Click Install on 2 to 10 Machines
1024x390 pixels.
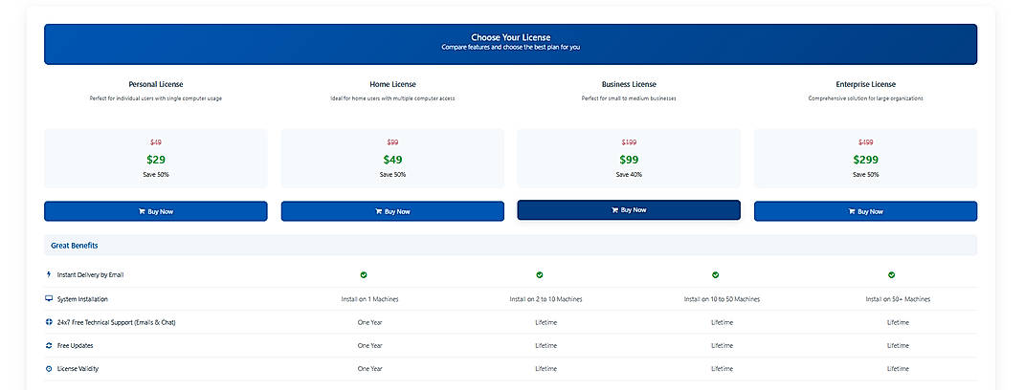(545, 299)
